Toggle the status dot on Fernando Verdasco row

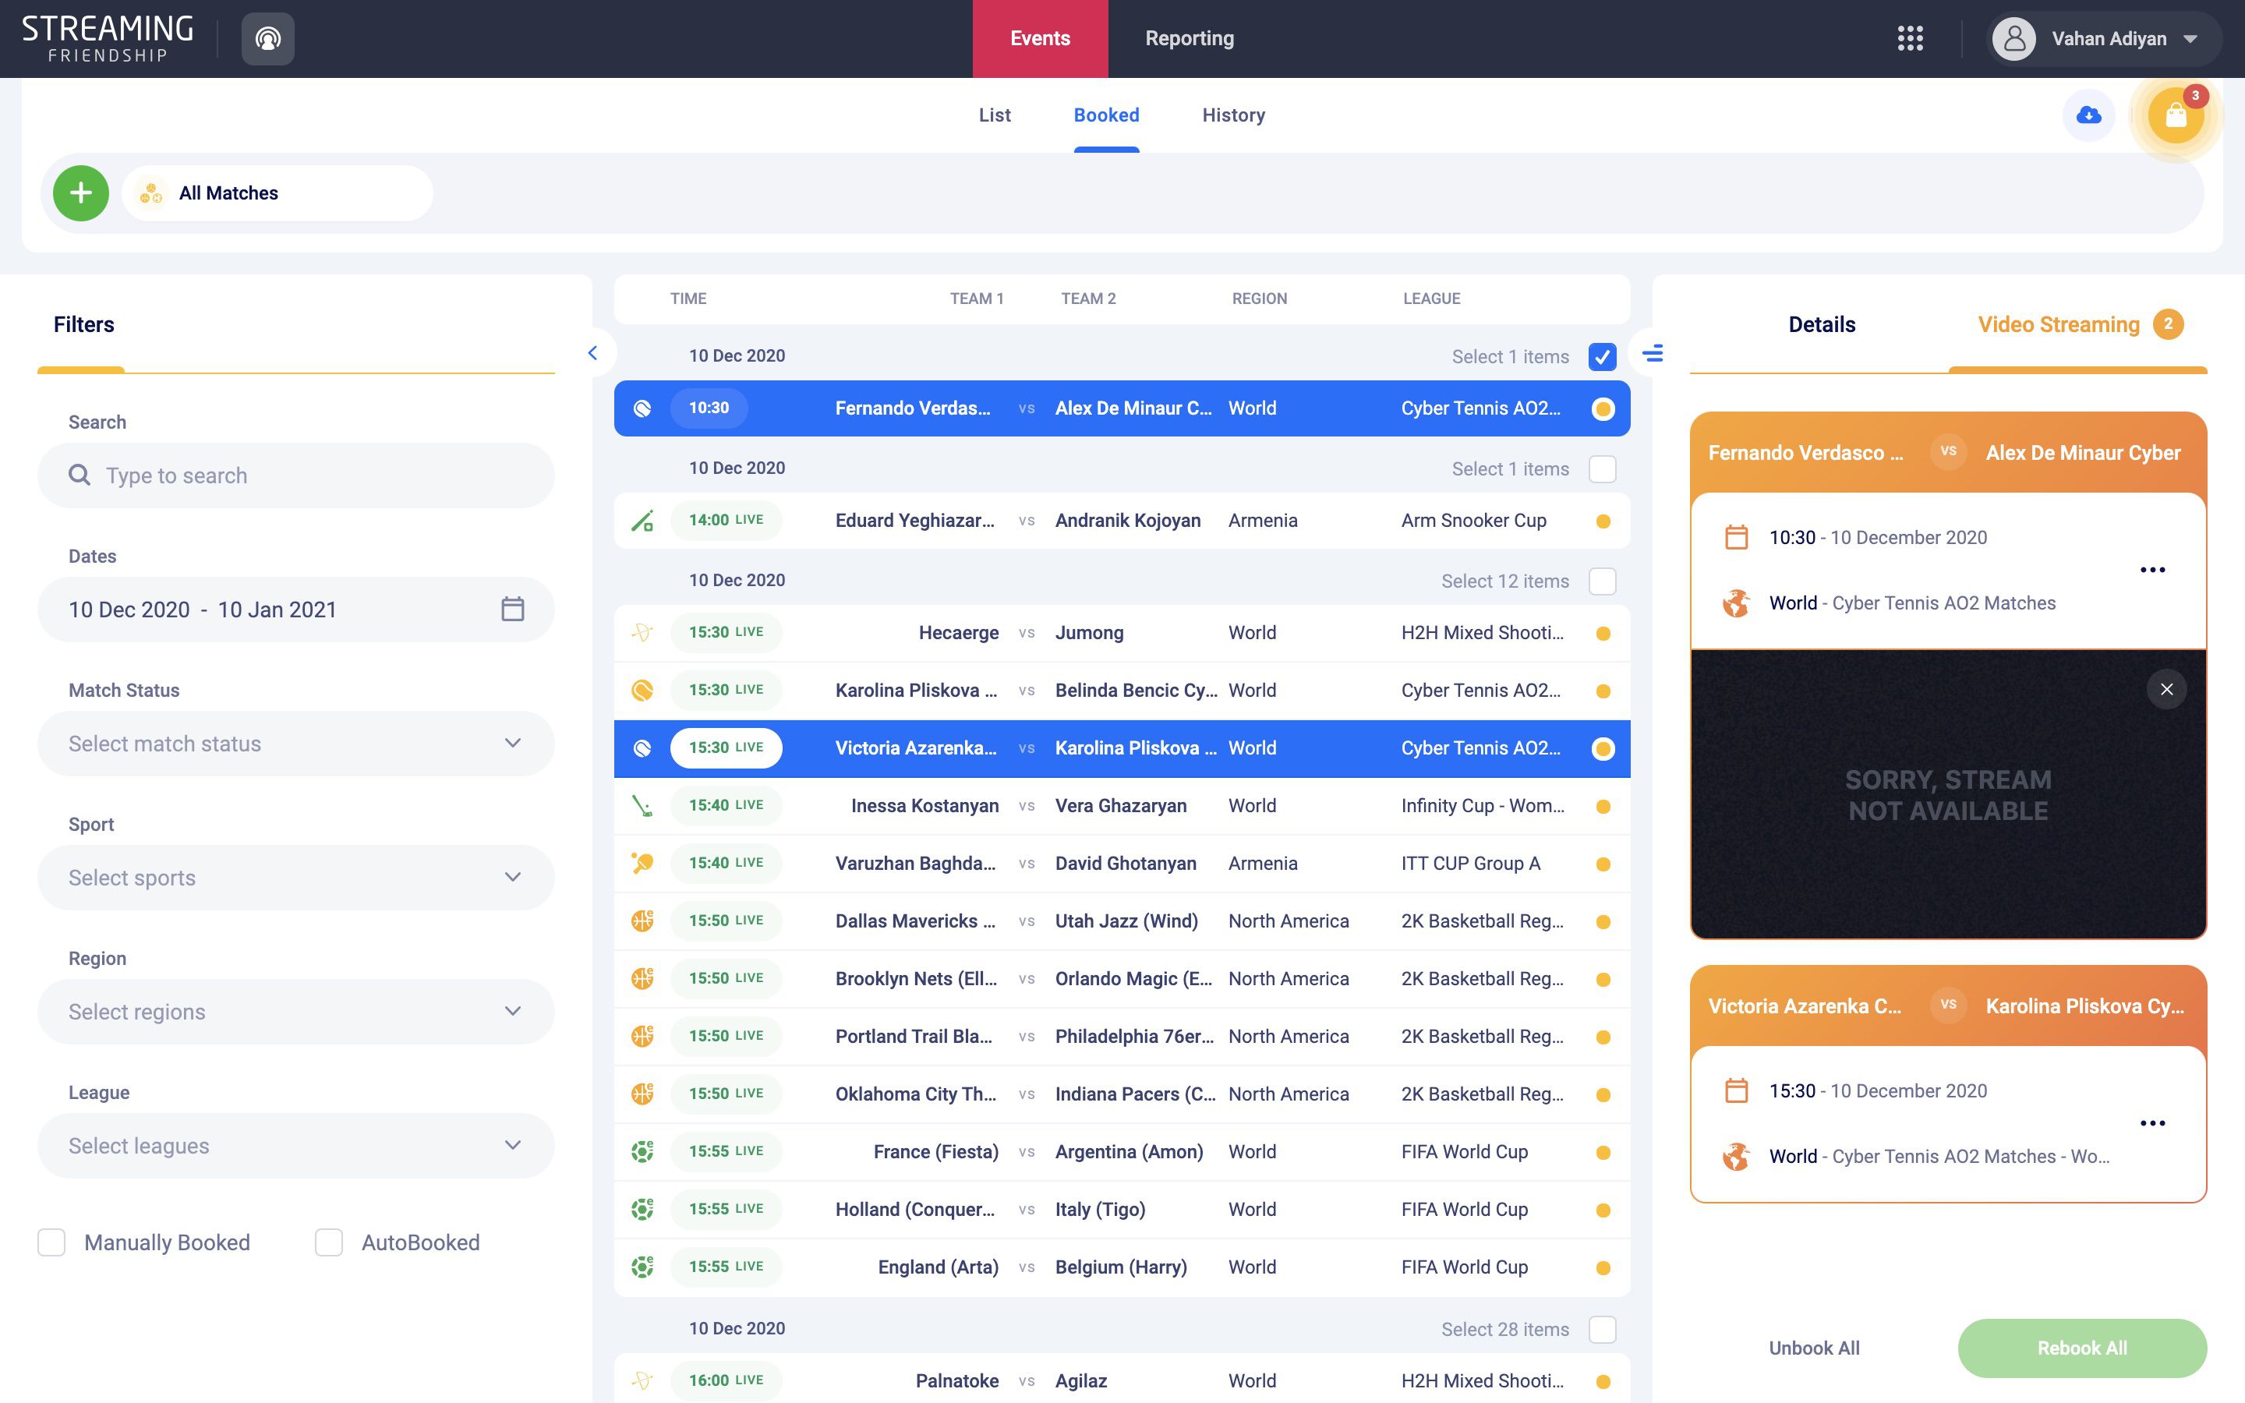coord(1602,409)
